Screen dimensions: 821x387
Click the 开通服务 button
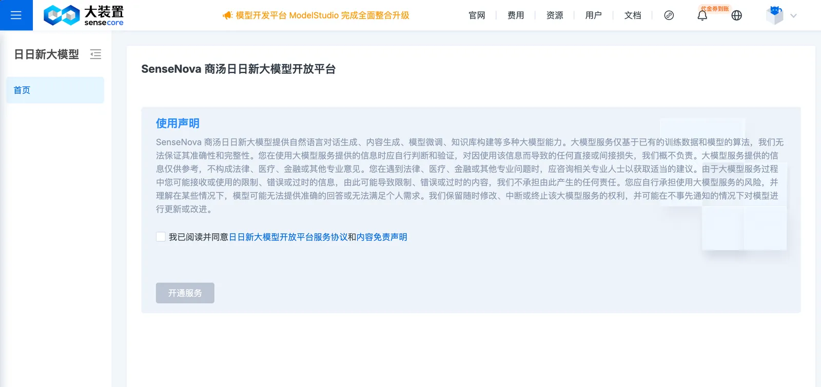click(185, 293)
